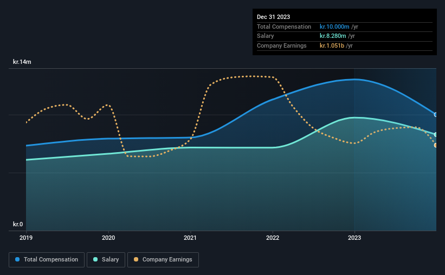
Task: Click the kr.10.000m total compensation value
Action: (334, 27)
